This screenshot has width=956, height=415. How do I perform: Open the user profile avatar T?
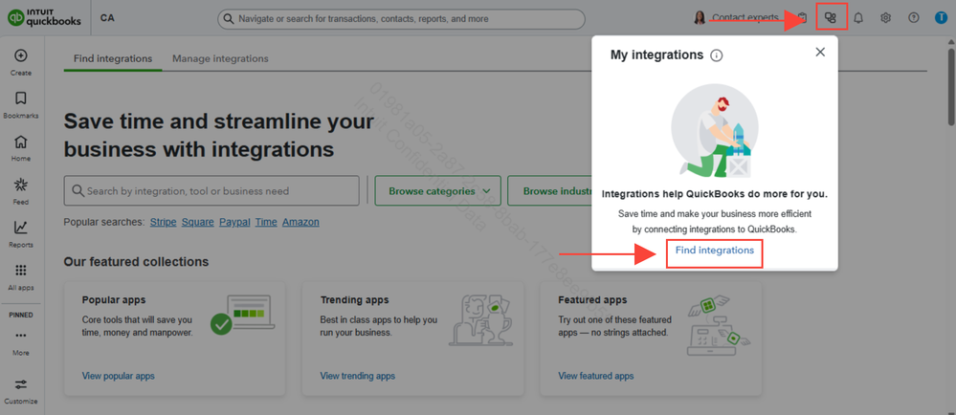pos(942,17)
